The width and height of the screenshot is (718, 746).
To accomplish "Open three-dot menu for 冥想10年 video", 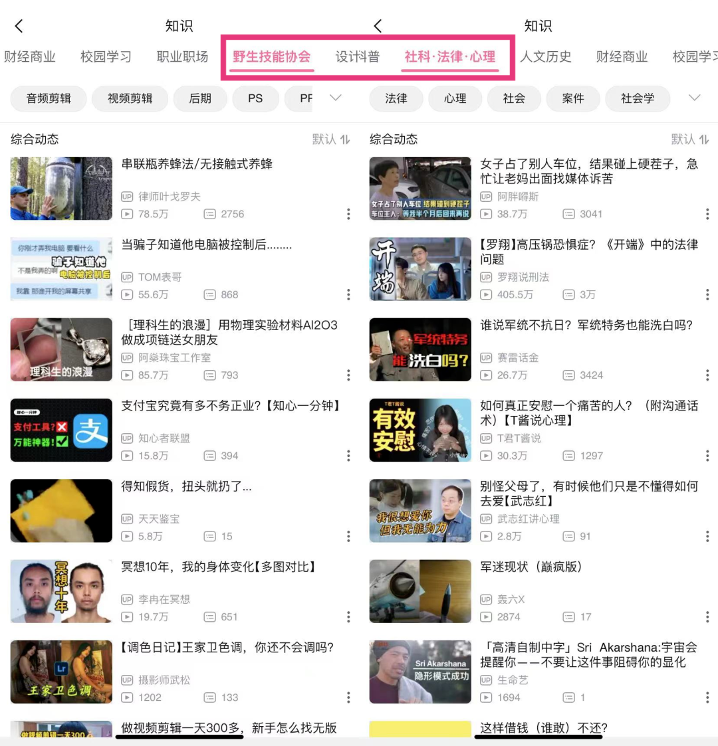I will tap(348, 617).
